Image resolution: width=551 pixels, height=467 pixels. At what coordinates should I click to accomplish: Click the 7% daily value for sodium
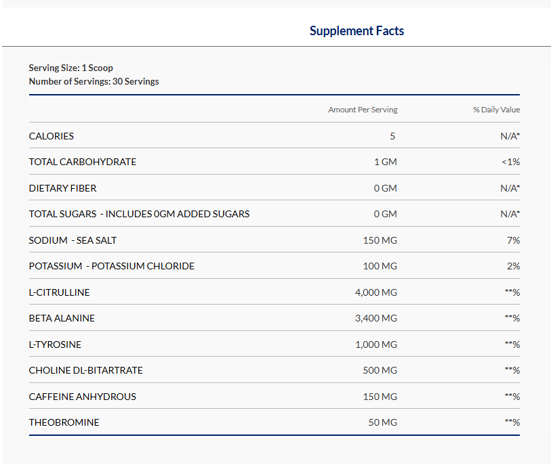[513, 240]
